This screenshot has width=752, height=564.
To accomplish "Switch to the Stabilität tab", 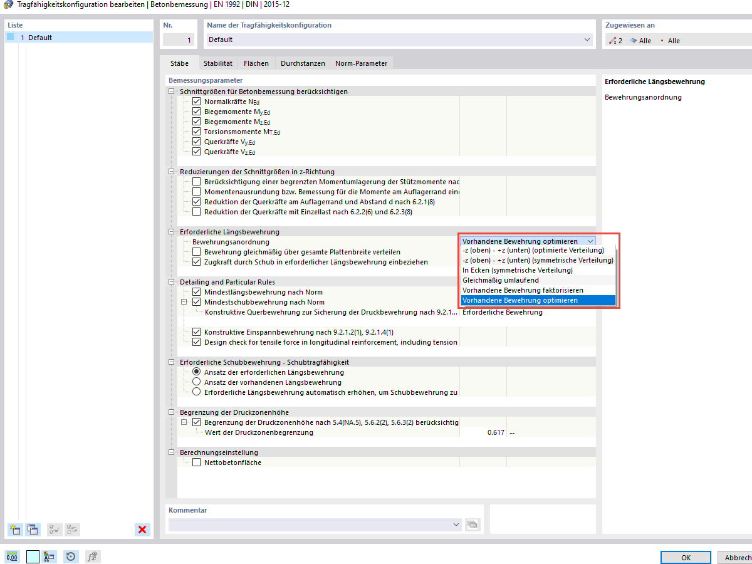I will [218, 63].
